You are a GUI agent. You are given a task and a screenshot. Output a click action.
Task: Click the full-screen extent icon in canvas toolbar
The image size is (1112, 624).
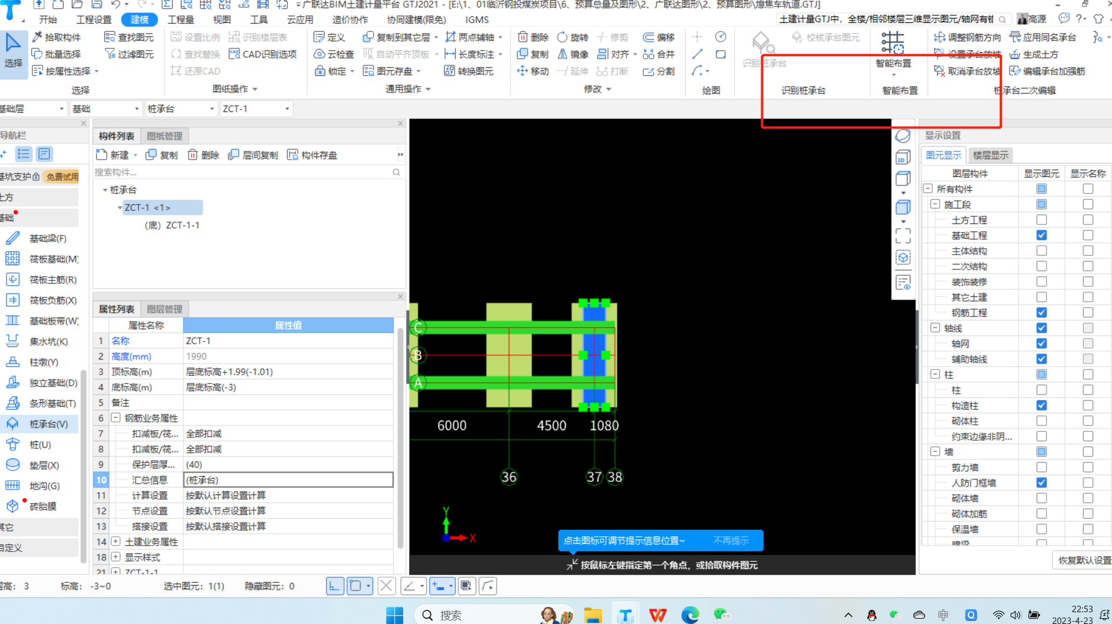[903, 236]
